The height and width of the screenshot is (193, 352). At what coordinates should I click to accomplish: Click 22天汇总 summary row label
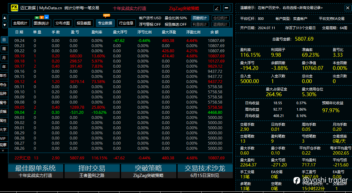tap(23, 158)
